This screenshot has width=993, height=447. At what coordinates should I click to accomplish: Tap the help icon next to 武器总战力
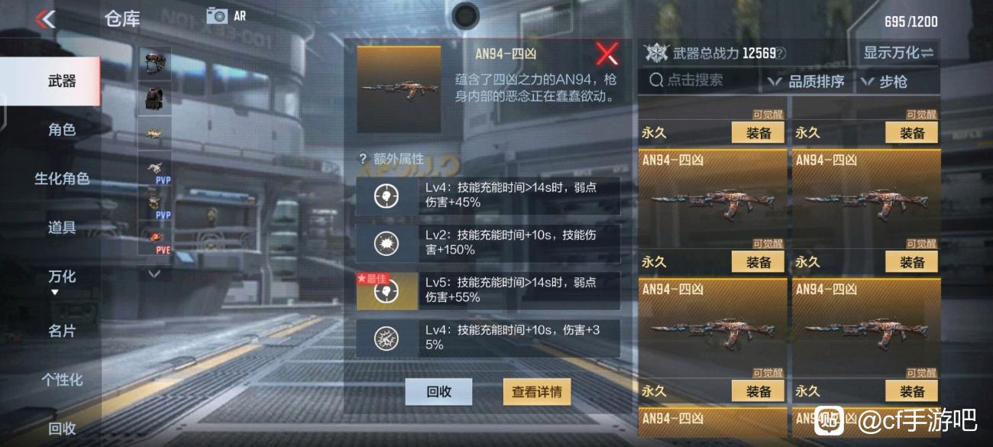[x=781, y=53]
